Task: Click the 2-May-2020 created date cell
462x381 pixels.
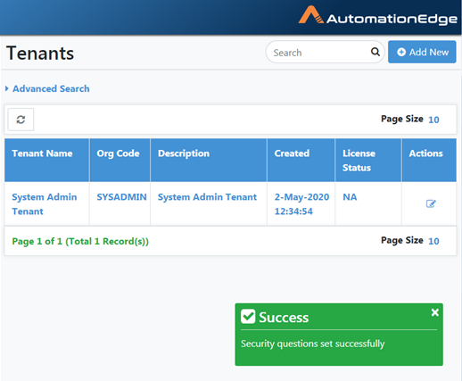Action: 301,204
